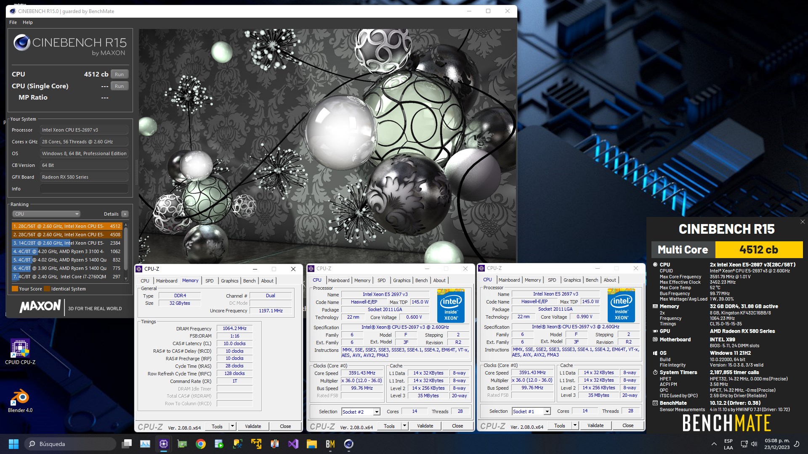Open volume control in the system tray
Viewport: 808px width, 454px height.
coord(754,444)
